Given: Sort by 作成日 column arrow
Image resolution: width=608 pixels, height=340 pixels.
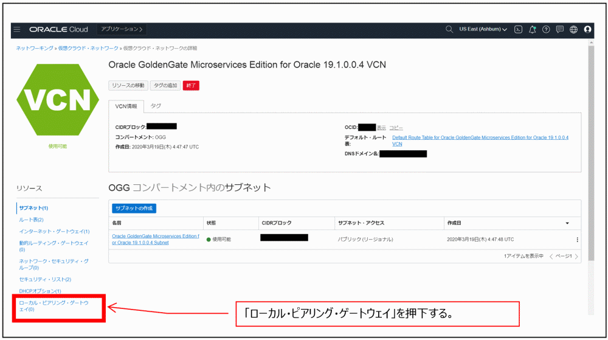Looking at the screenshot, I should tap(567, 223).
